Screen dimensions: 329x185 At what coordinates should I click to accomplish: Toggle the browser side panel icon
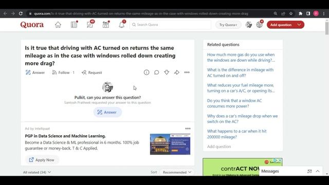tap(308, 14)
